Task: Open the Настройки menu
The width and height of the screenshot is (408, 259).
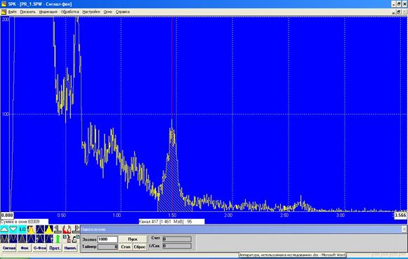Action: [91, 12]
